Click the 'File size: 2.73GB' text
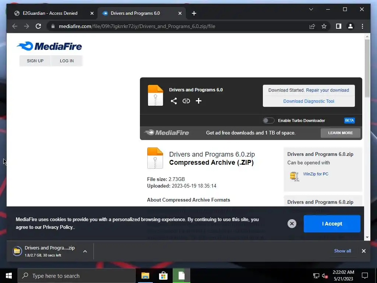The width and height of the screenshot is (377, 283). (x=166, y=179)
